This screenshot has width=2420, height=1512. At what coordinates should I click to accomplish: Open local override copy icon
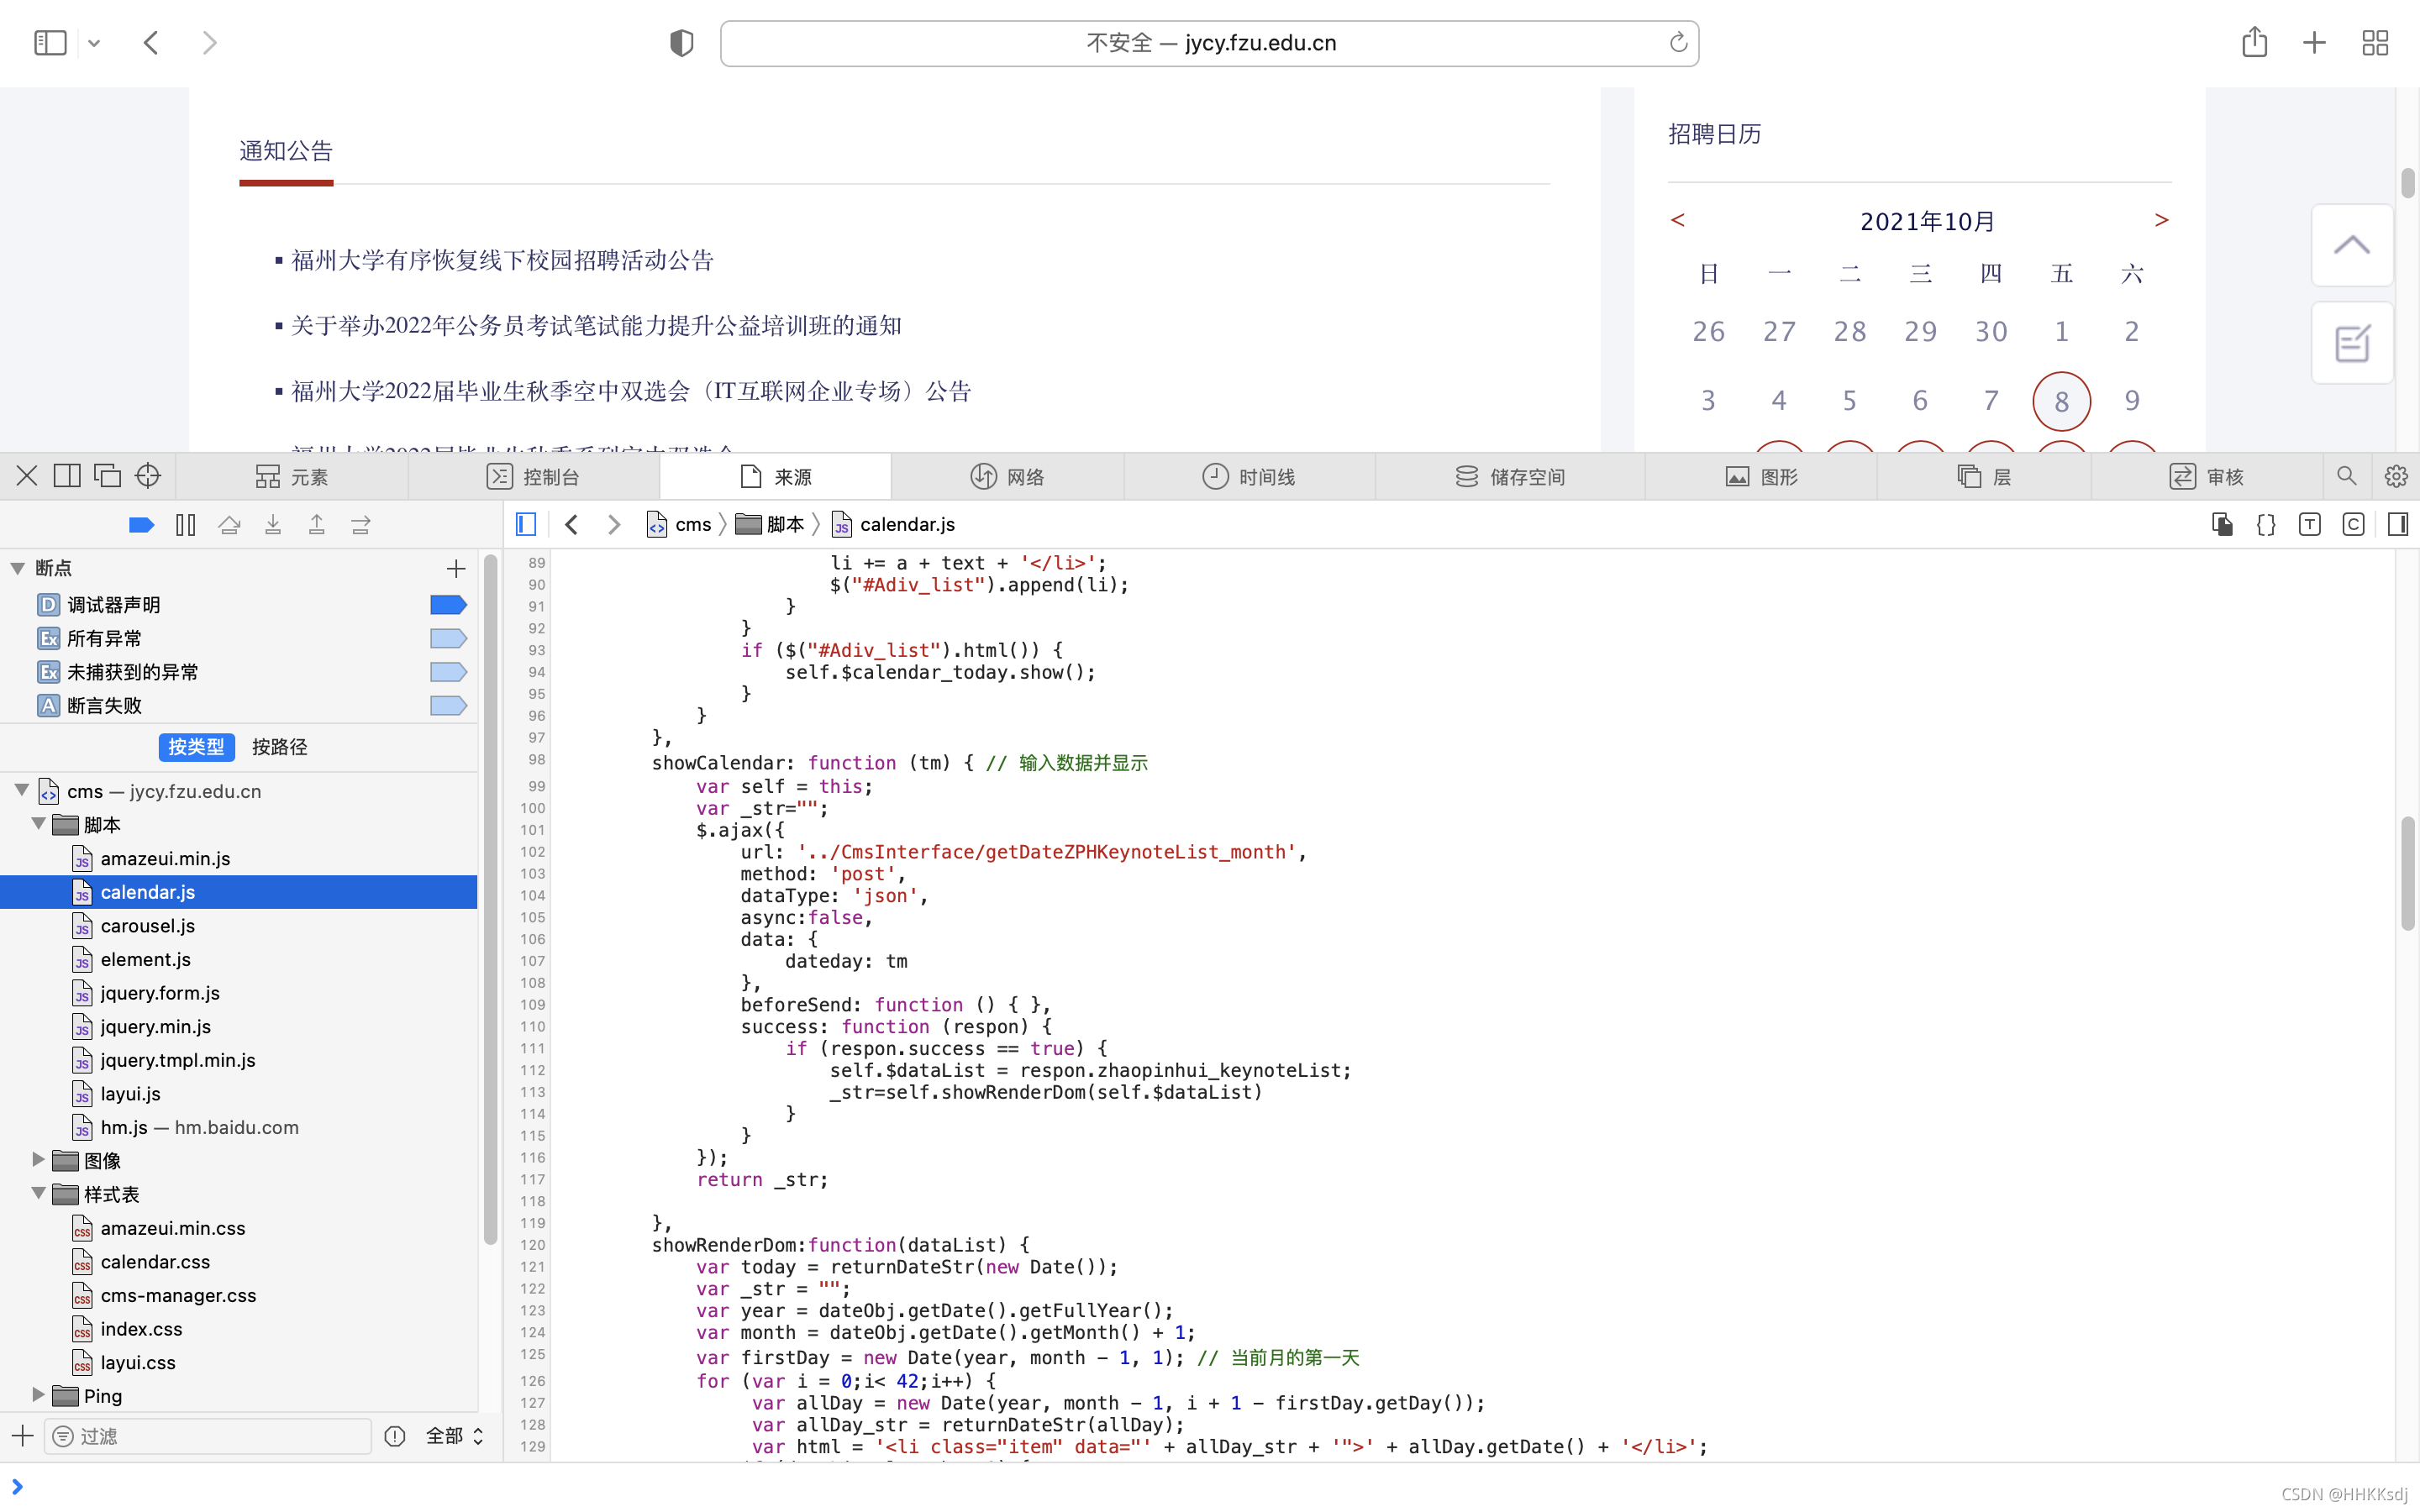tap(2222, 524)
